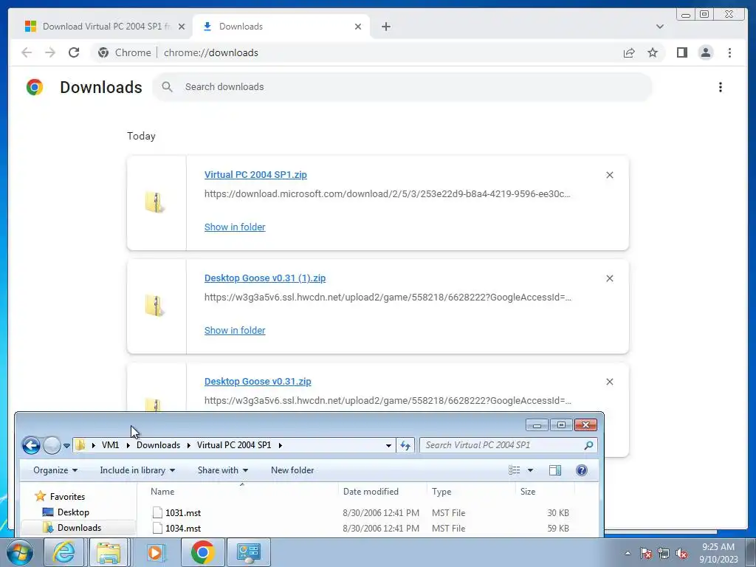This screenshot has width=756, height=567.
Task: Share this page icon in Chrome
Action: coord(629,52)
